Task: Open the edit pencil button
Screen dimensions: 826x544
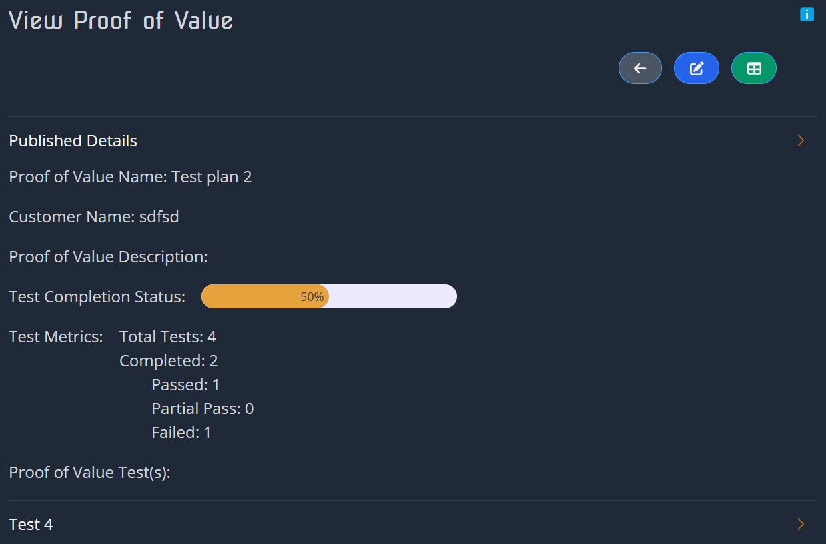Action: click(x=697, y=68)
